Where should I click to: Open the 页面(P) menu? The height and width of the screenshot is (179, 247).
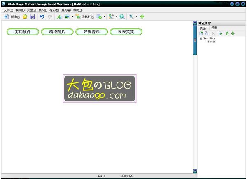pos(31,10)
